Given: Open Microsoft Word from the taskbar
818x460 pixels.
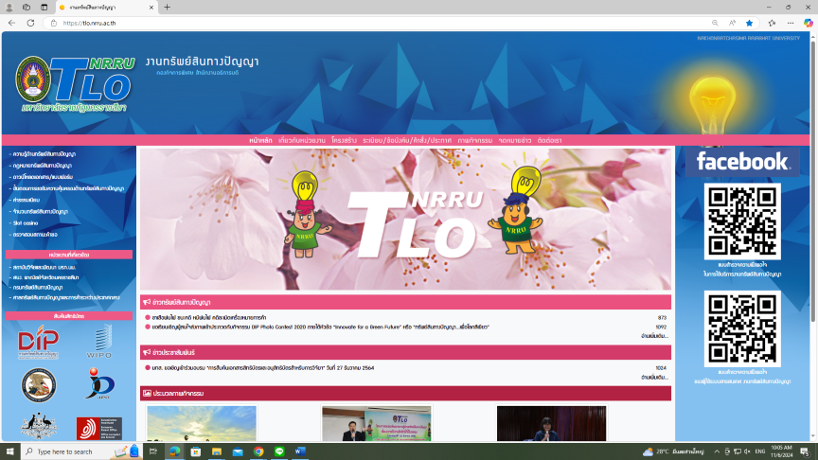Looking at the screenshot, I should tap(300, 451).
